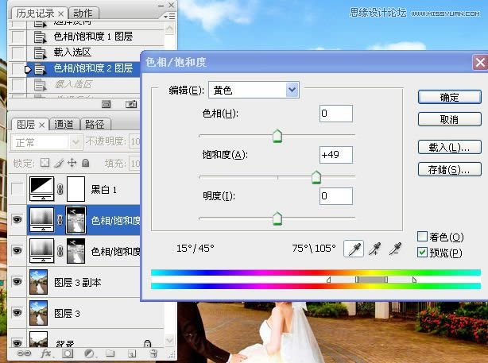This screenshot has width=488, height=363.
Task: Add a layer mask from Layers panel bottom
Action: click(x=67, y=353)
